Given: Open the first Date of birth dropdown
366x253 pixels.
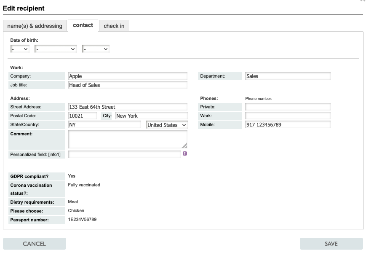Looking at the screenshot, I should pyautogui.click(x=20, y=49).
